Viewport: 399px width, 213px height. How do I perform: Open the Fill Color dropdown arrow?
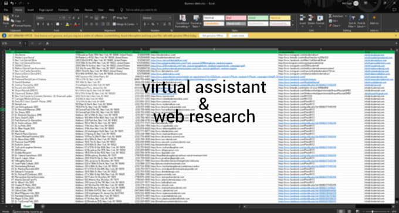click(x=70, y=25)
